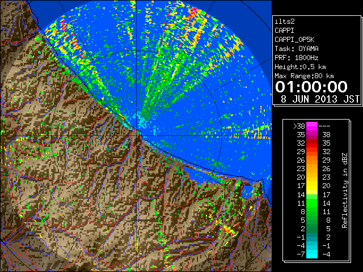The height and width of the screenshot is (272, 363).
Task: Click the 01:00:00 timestamp
Action: pos(311,87)
